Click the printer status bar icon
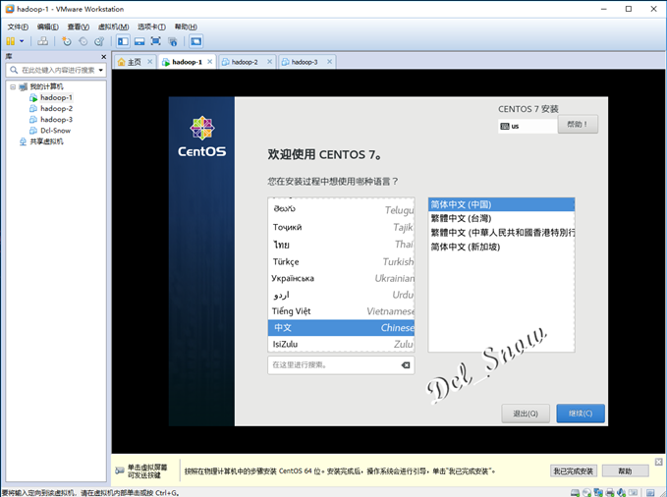The image size is (667, 497). pyautogui.click(x=610, y=493)
